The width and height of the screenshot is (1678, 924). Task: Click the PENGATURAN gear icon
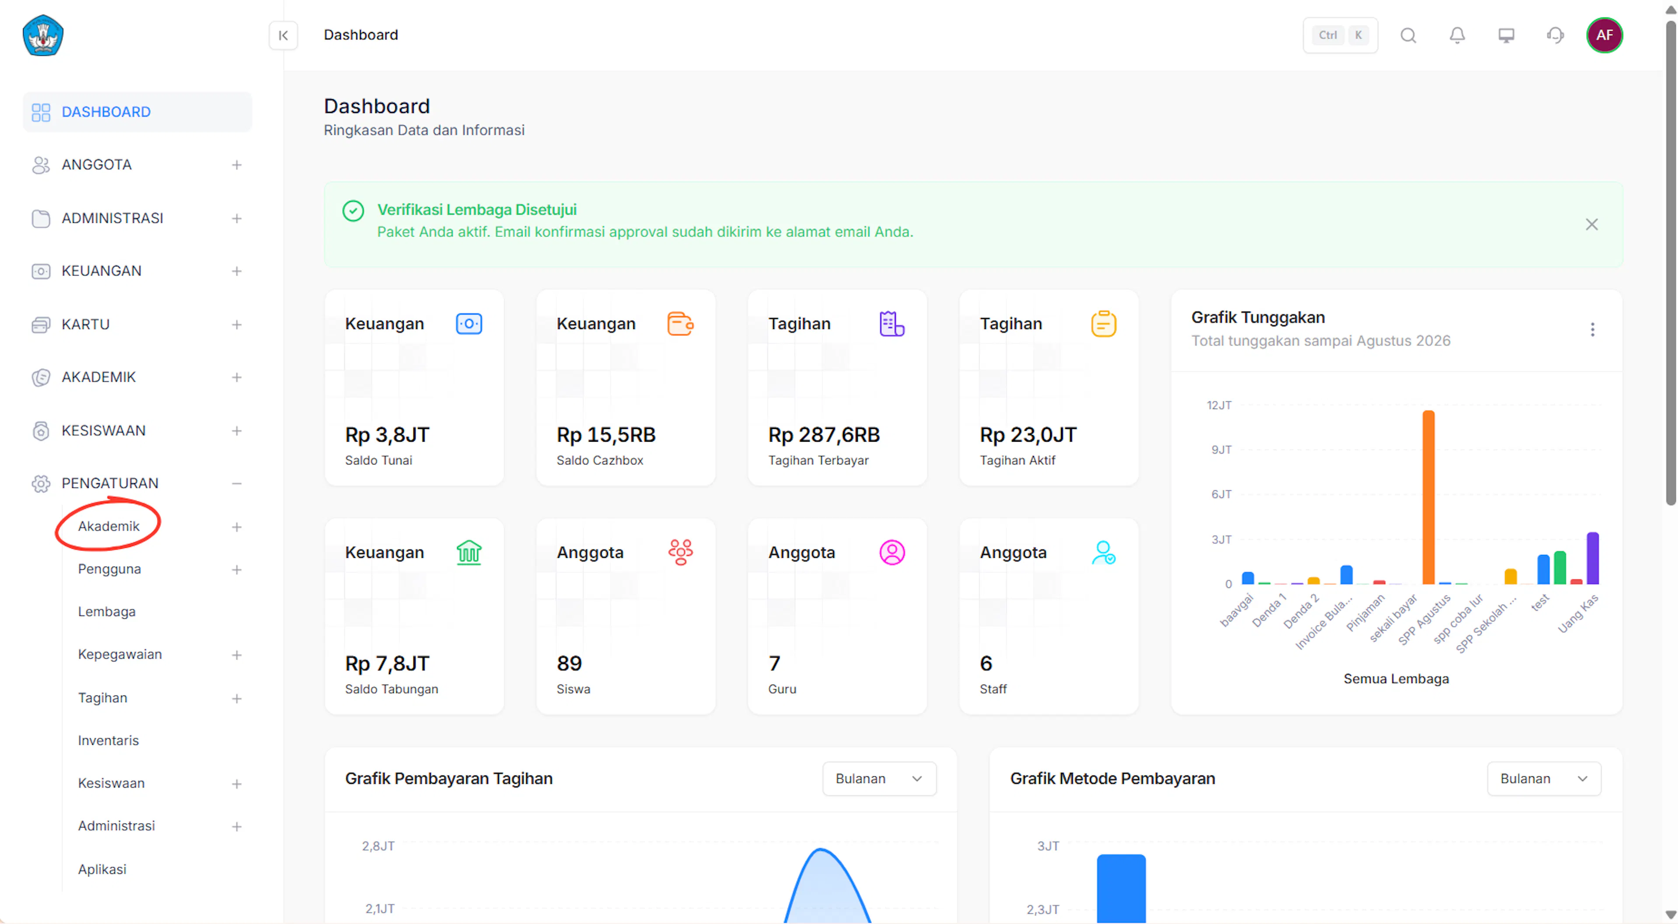(x=41, y=483)
